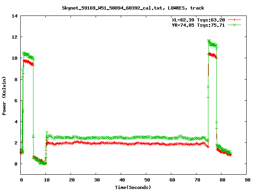Click the x-axis tick label 60
This screenshot has width=255, height=191.
point(172,180)
